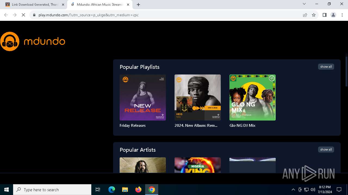Show hidden system tray icons
The image size is (348, 195).
[x=293, y=190]
